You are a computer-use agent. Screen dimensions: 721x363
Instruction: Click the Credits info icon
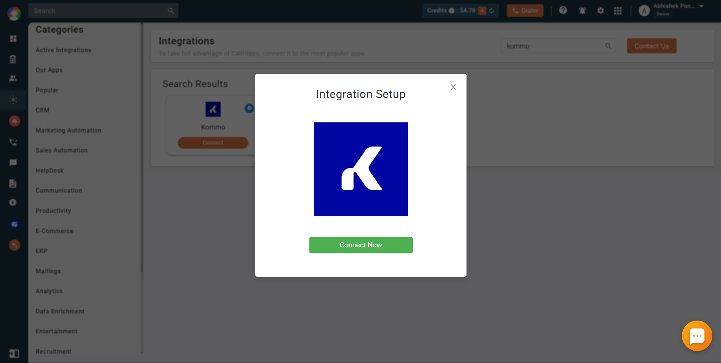(x=451, y=11)
